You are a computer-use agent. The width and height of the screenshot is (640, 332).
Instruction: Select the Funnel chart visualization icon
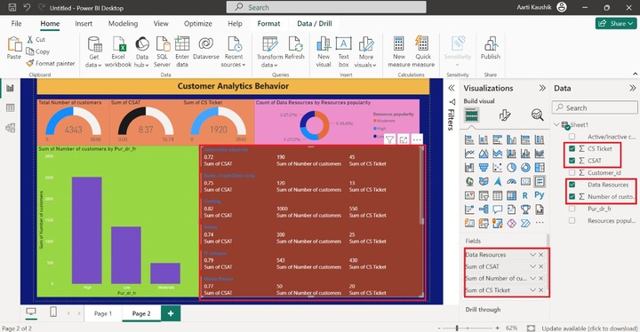pos(484,167)
